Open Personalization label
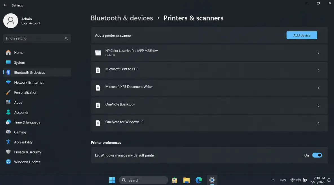 [x=26, y=92]
